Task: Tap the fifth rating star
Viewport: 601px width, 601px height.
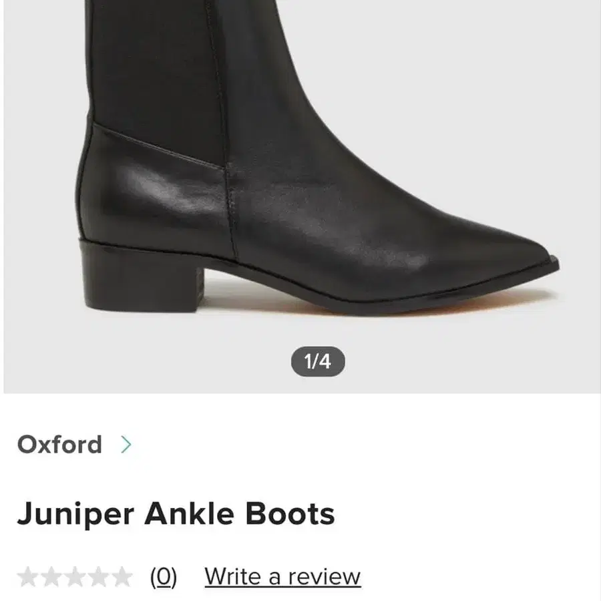Action: coord(122,576)
